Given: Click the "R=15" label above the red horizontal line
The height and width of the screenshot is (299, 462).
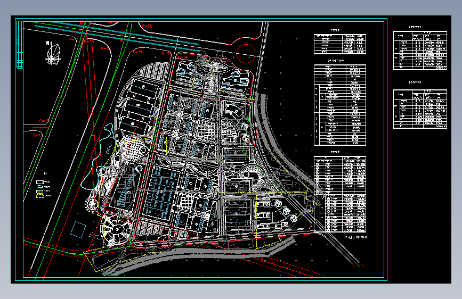Looking at the screenshot, I should pyautogui.click(x=44, y=121).
